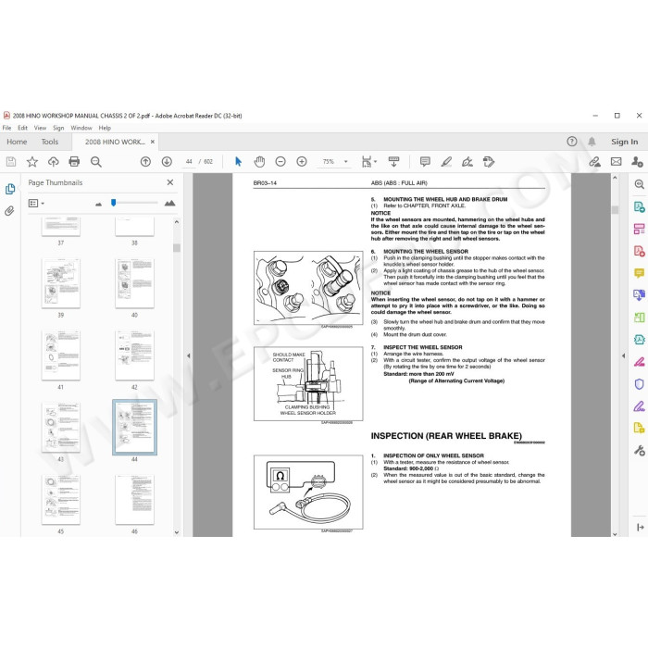This screenshot has width=648, height=648.
Task: Open notifications bell icon
Action: pos(592,142)
